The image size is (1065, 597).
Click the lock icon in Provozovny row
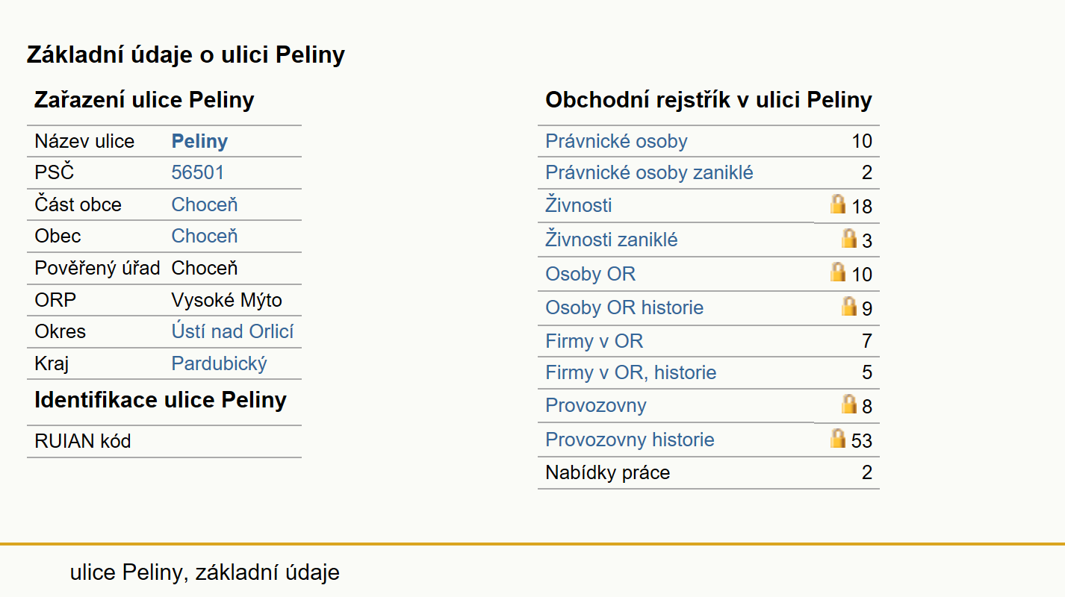(x=848, y=404)
